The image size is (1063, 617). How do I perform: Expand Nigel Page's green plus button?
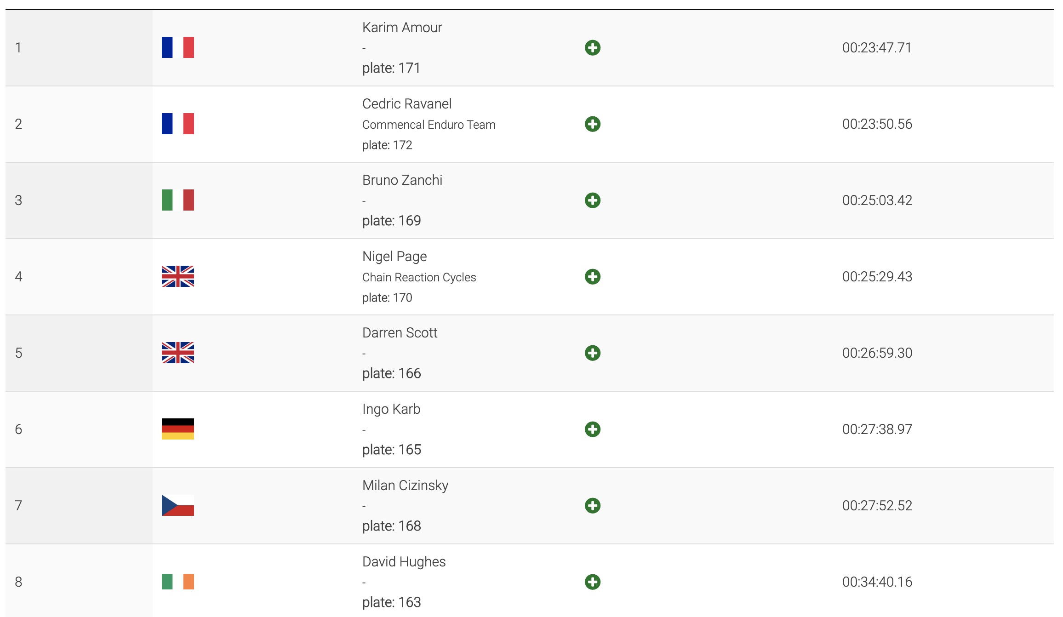592,277
